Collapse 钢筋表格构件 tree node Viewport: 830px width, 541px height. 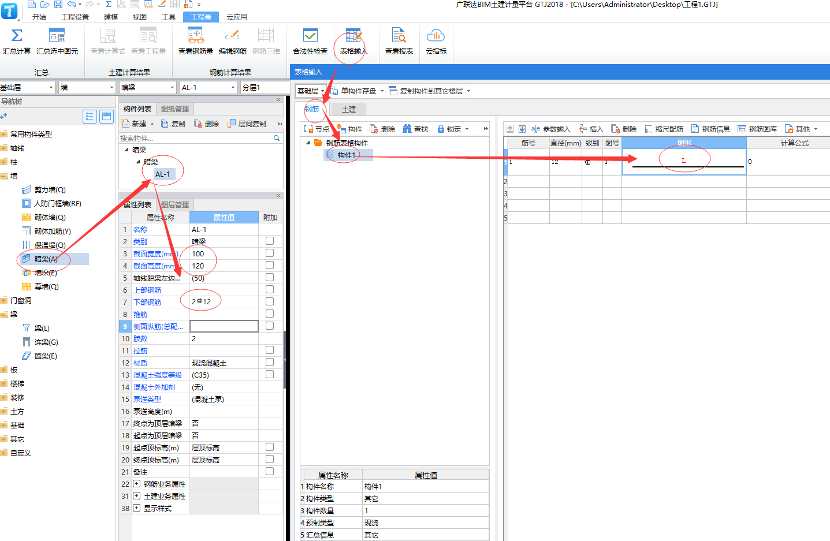tap(308, 143)
